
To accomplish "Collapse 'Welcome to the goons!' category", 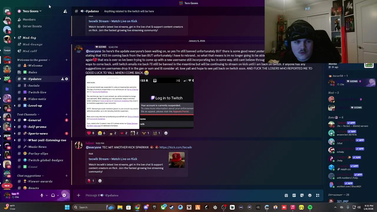I will [x=34, y=60].
